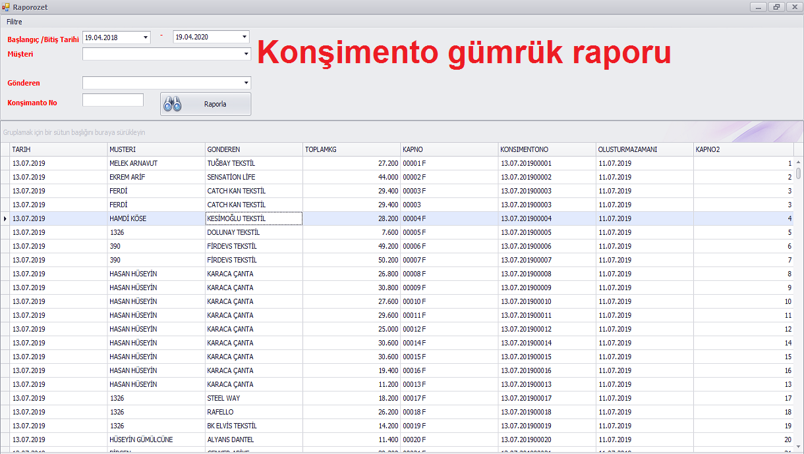Sort by KAPNO column header

pyautogui.click(x=449, y=149)
